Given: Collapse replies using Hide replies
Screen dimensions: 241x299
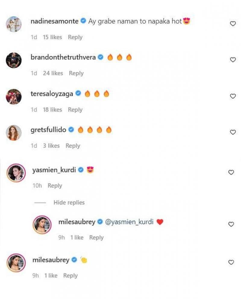Looking at the screenshot, I should pyautogui.click(x=69, y=203).
